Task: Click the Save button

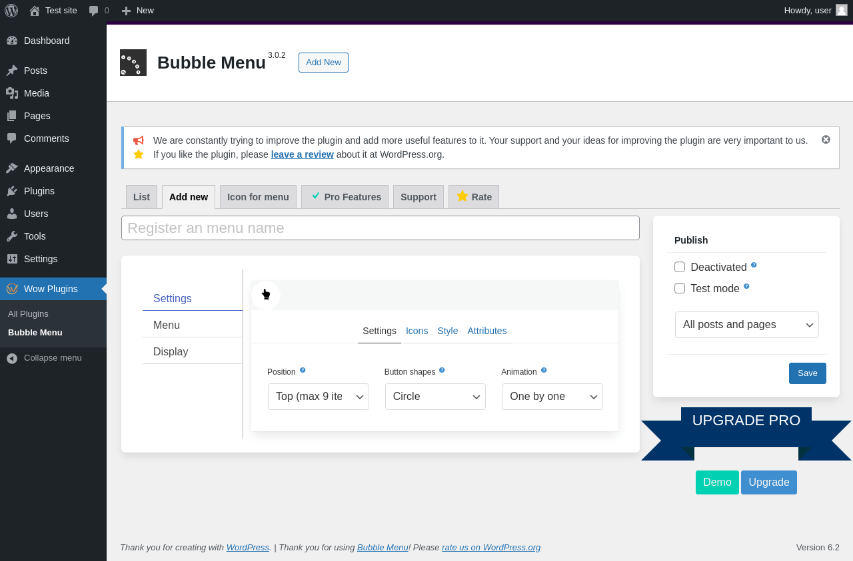Action: point(808,373)
